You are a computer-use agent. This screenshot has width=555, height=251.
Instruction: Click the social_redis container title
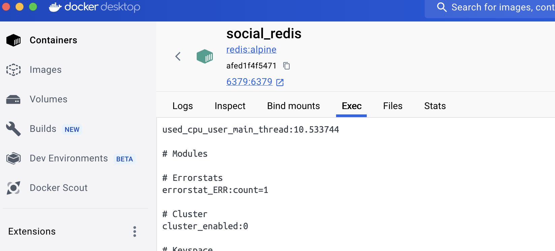click(x=264, y=34)
